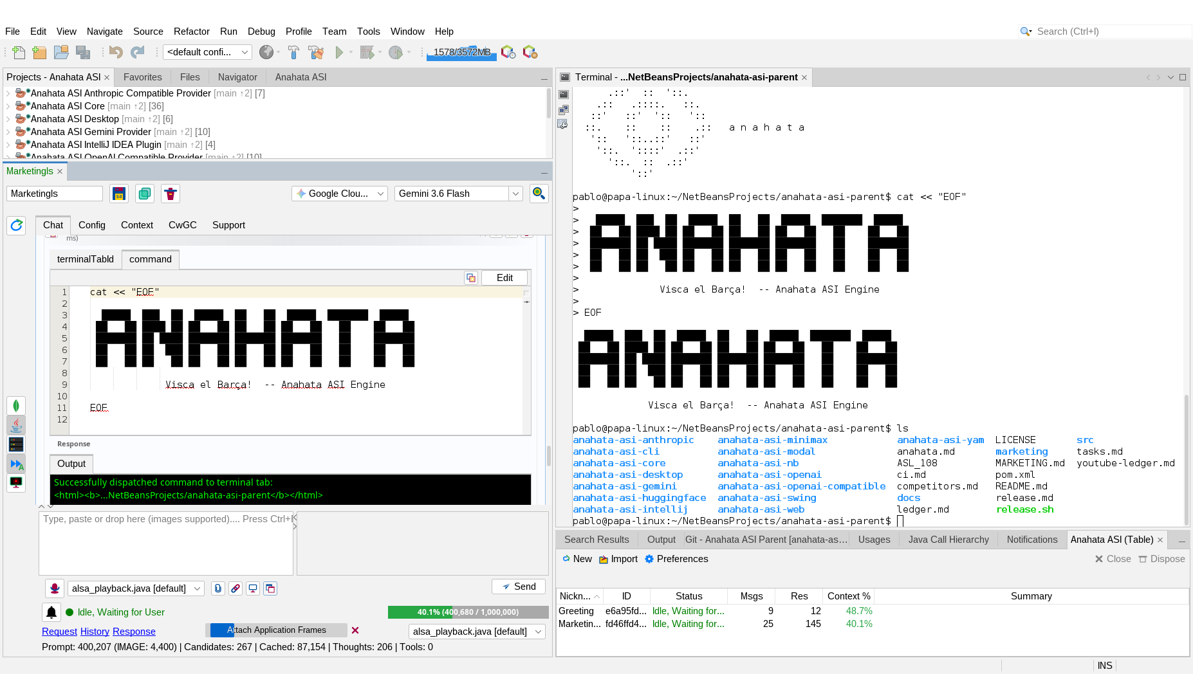This screenshot has width=1193, height=674.
Task: Select the terminalTabId tab
Action: pyautogui.click(x=86, y=259)
